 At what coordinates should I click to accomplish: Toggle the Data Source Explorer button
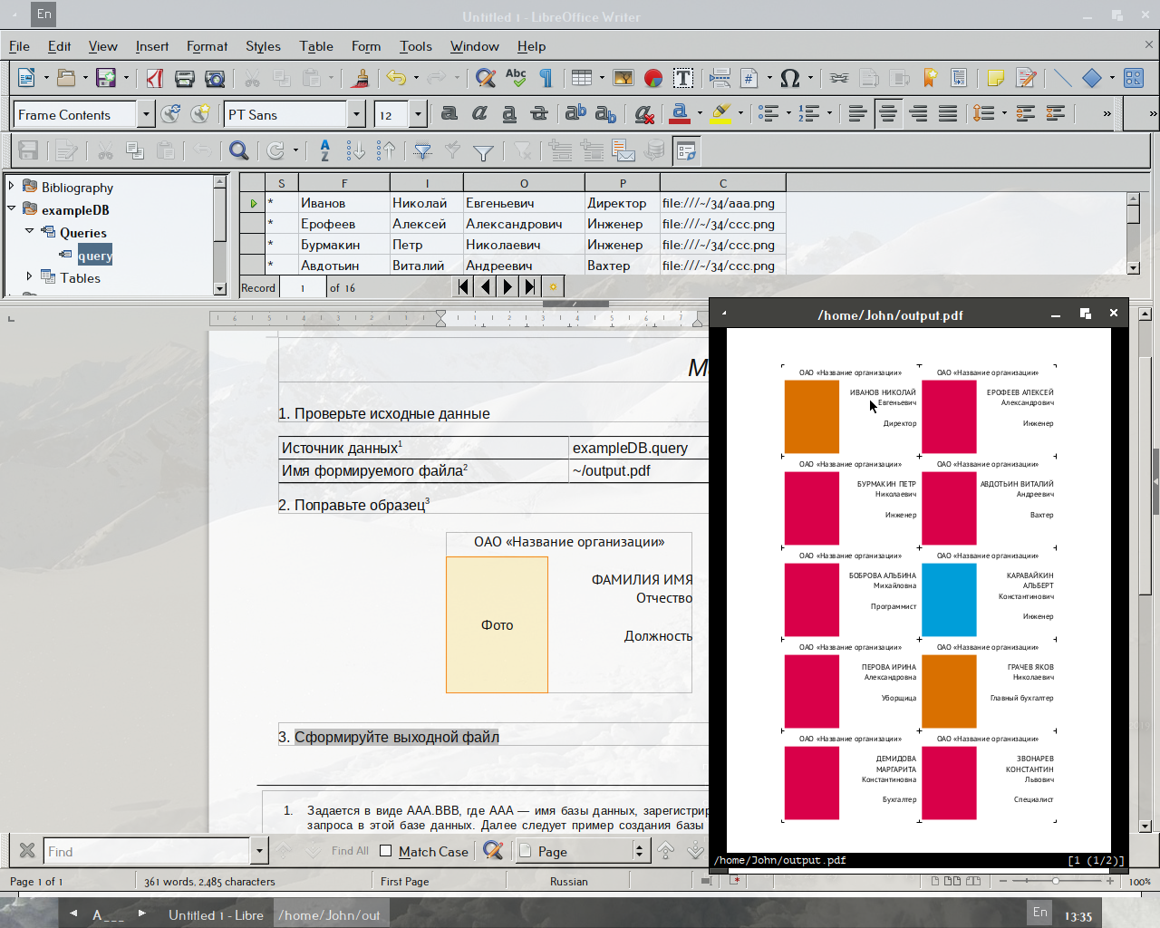[x=686, y=151]
